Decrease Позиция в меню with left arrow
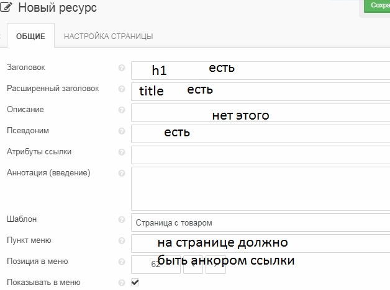The image size is (390, 290). coord(193,265)
